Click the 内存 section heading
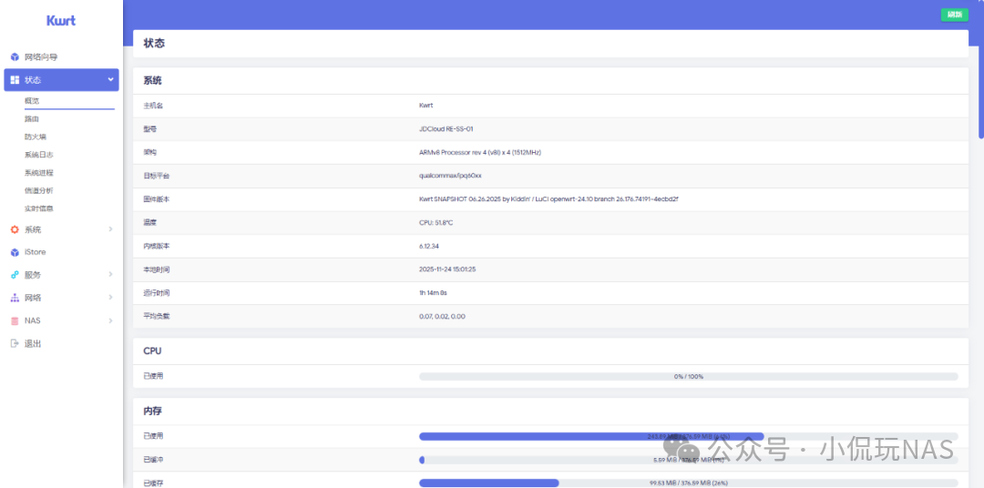 (x=153, y=412)
